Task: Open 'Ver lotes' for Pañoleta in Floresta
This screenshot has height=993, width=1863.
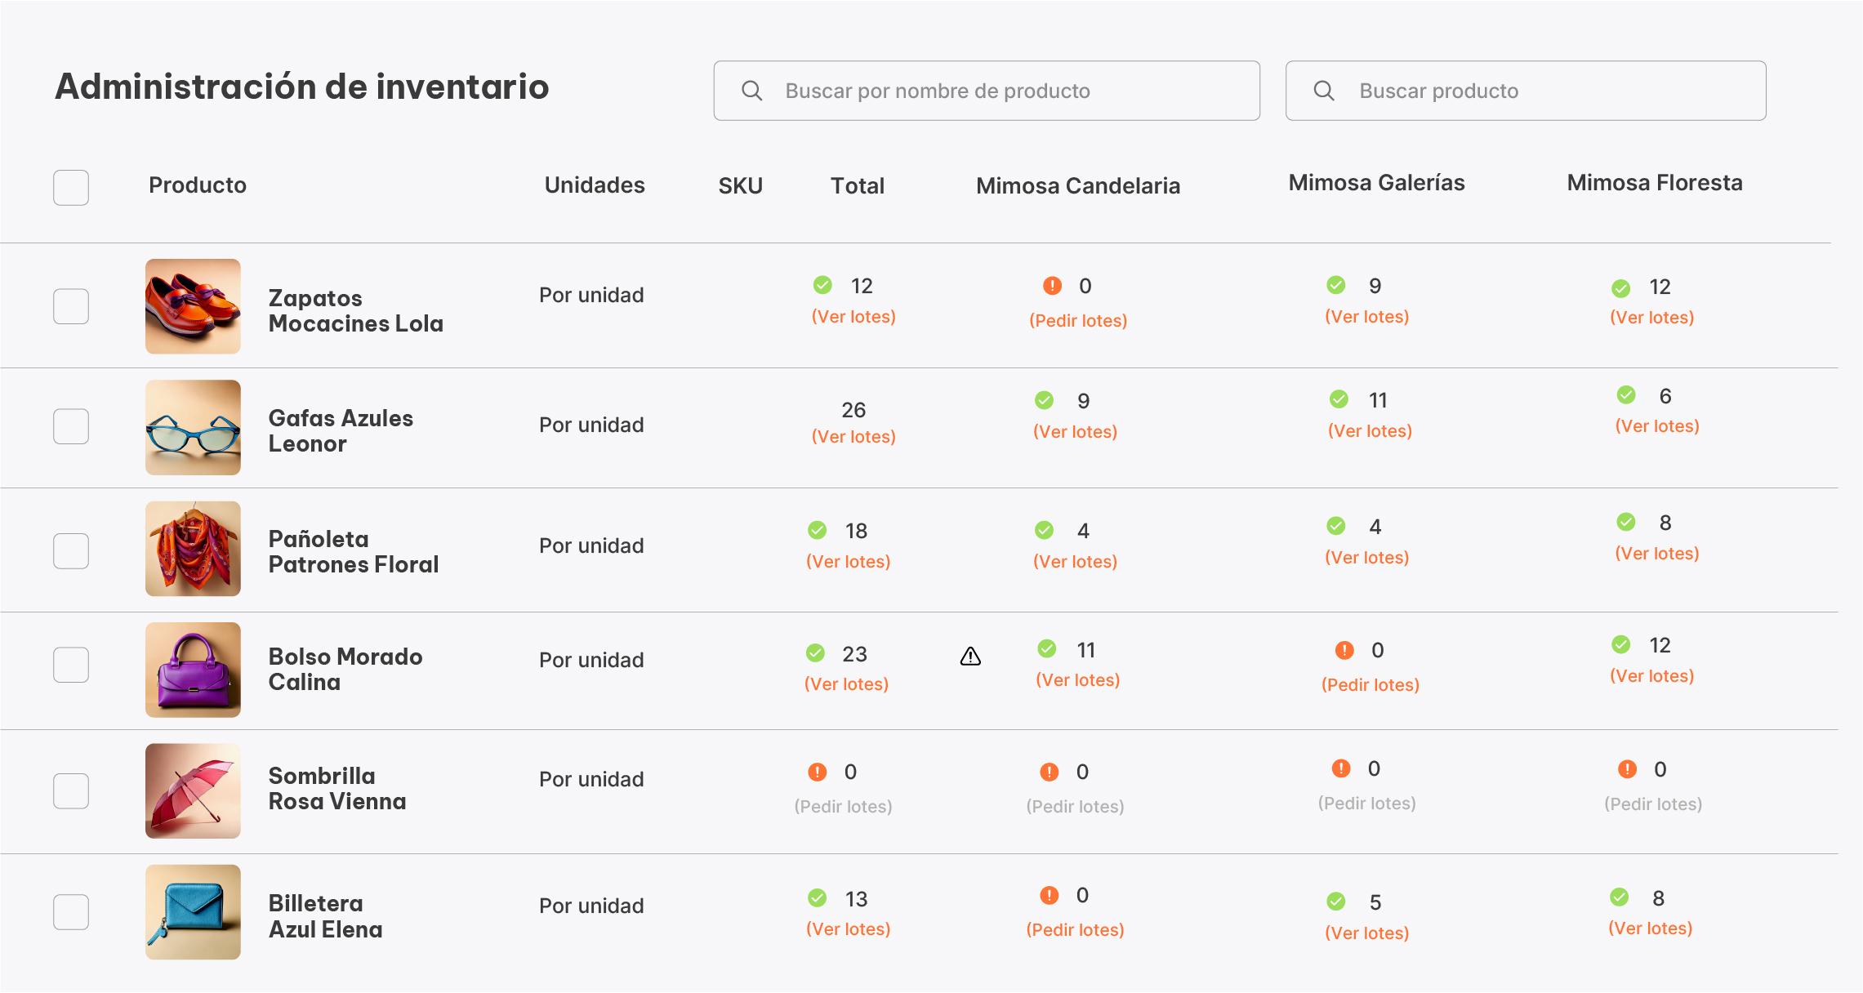Action: tap(1656, 554)
